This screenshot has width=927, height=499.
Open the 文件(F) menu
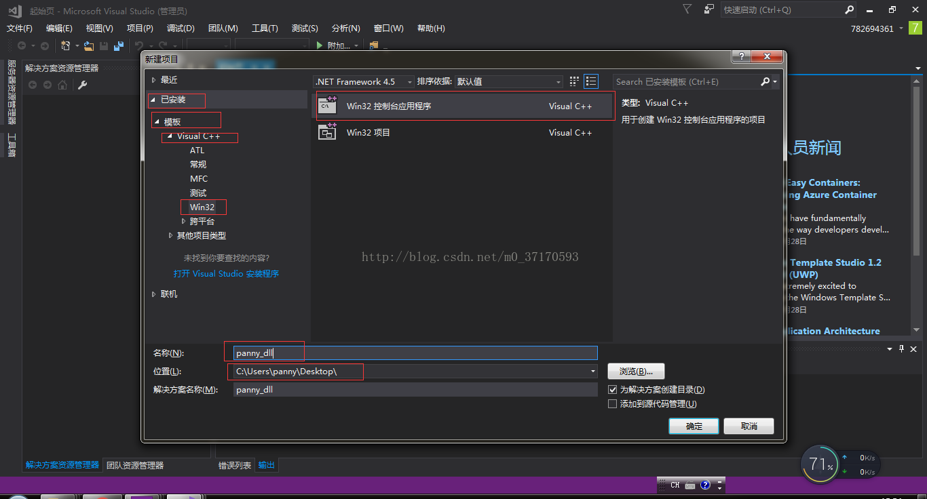(20, 28)
